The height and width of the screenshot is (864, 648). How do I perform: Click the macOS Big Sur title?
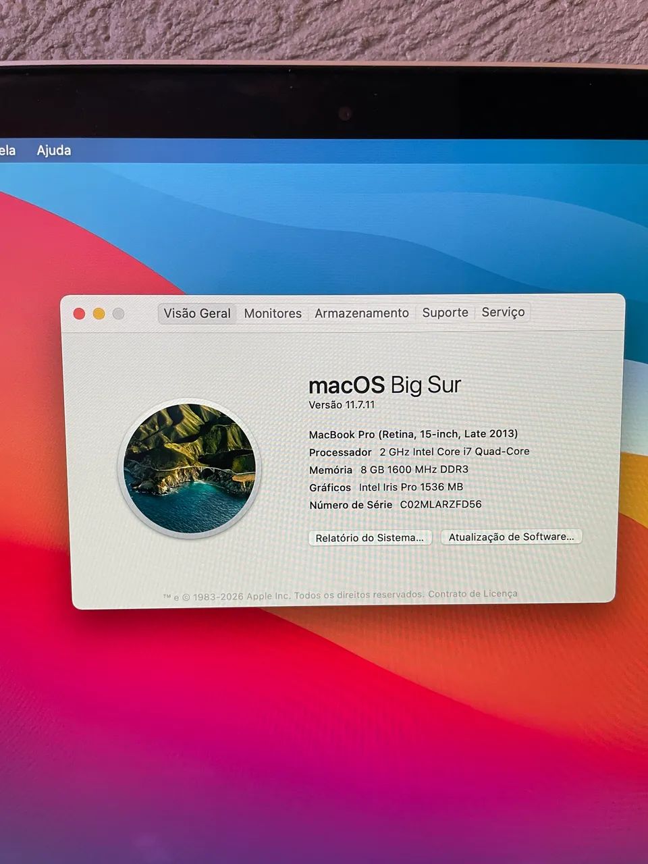[385, 385]
